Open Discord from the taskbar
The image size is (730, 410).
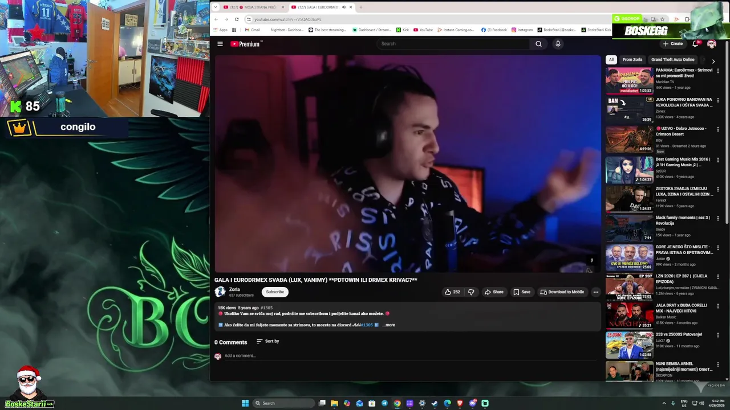coord(472,403)
